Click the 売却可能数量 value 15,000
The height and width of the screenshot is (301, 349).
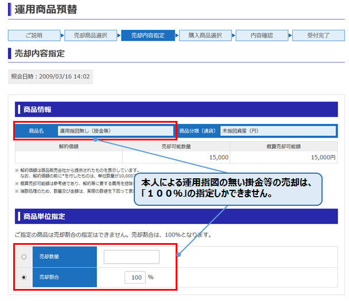pos(219,158)
